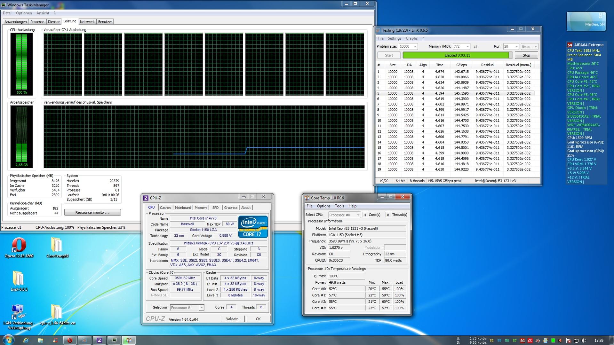Screen dimensions: 614x345
Task: Switch to the Core Temp taskbar button
Action: [x=129, y=340]
